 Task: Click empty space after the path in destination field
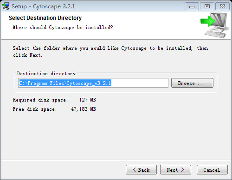pyautogui.click(x=139, y=83)
